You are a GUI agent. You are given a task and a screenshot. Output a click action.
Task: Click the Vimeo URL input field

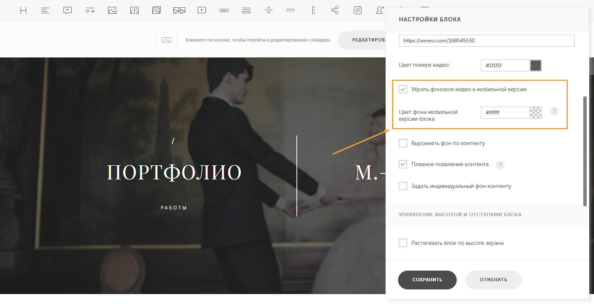tap(486, 41)
